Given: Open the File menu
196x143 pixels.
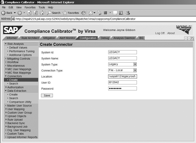Looking at the screenshot, I should pyautogui.click(x=4, y=7).
